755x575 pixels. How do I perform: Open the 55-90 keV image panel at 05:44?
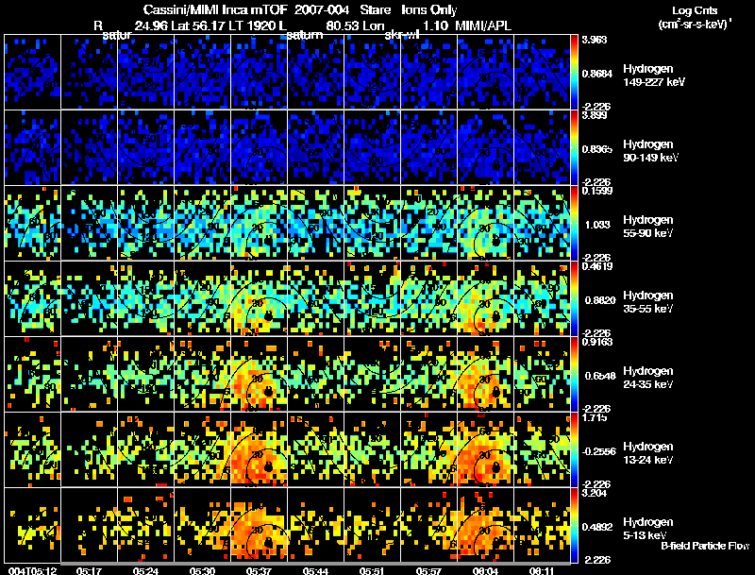coord(315,223)
